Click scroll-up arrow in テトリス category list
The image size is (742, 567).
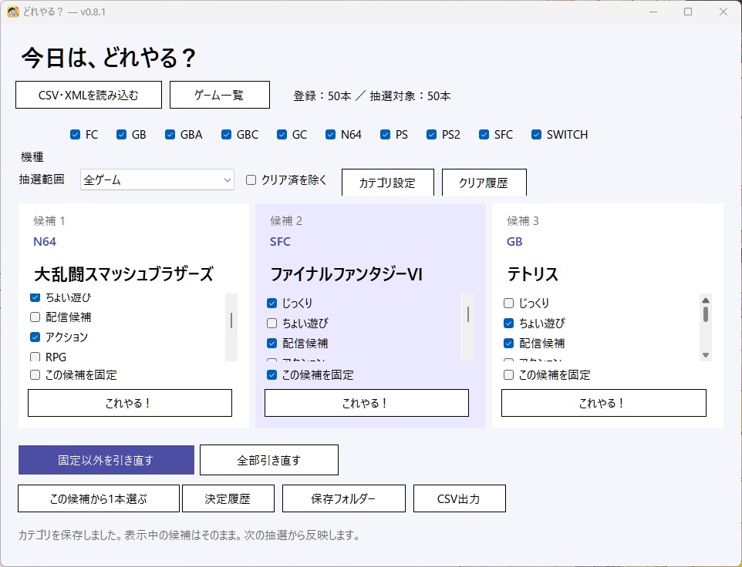(x=706, y=300)
